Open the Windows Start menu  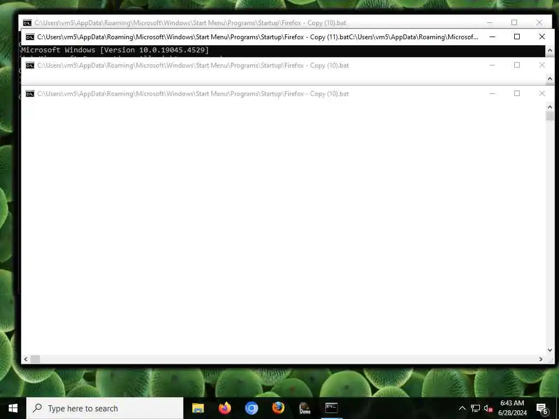pyautogui.click(x=13, y=408)
